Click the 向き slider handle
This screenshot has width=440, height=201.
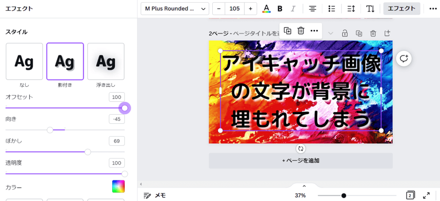coord(50,130)
